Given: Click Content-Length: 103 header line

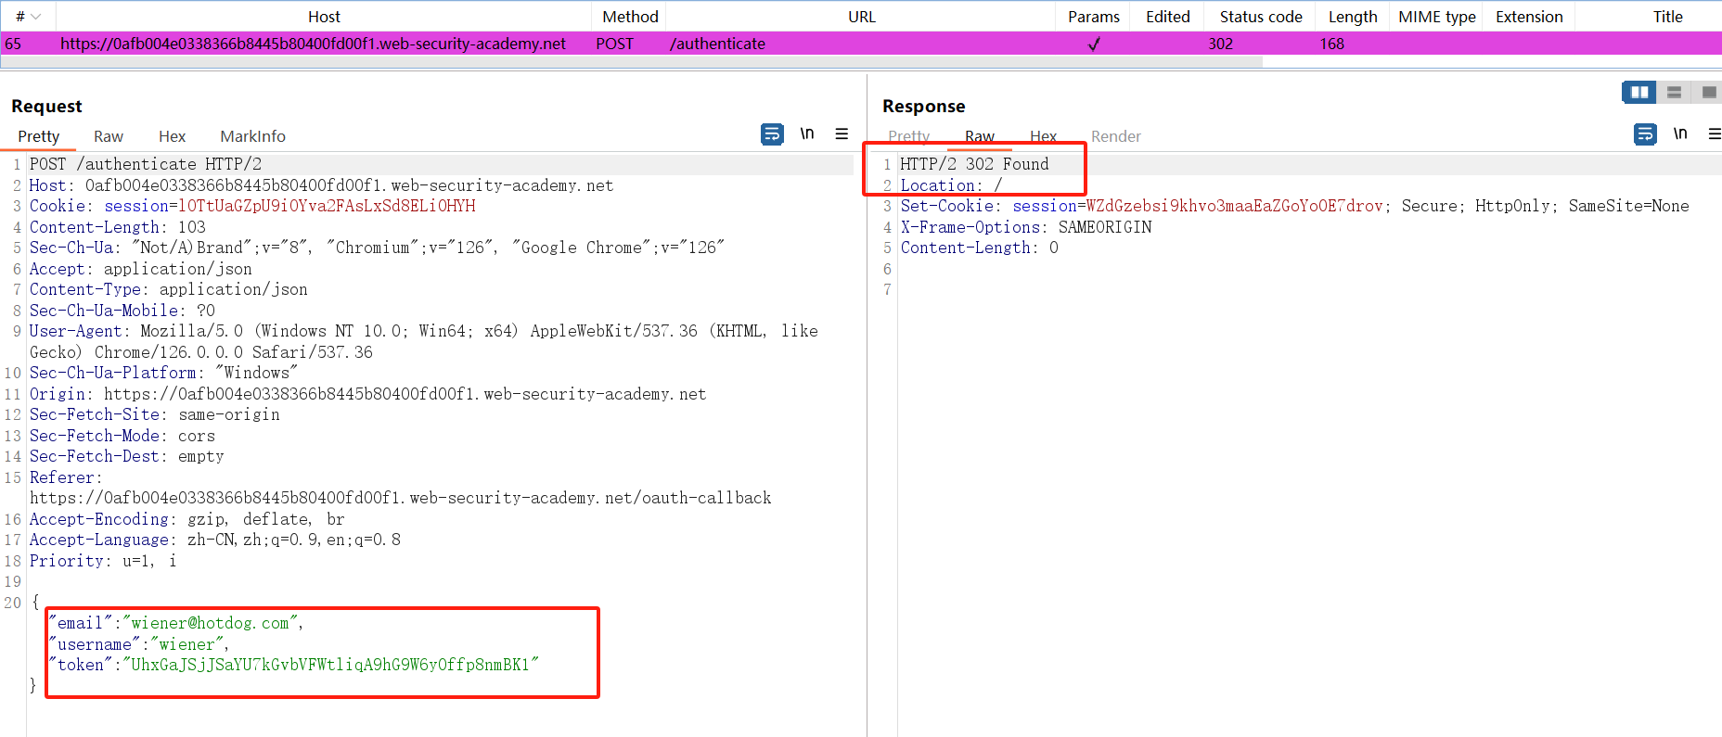Looking at the screenshot, I should point(118,227).
